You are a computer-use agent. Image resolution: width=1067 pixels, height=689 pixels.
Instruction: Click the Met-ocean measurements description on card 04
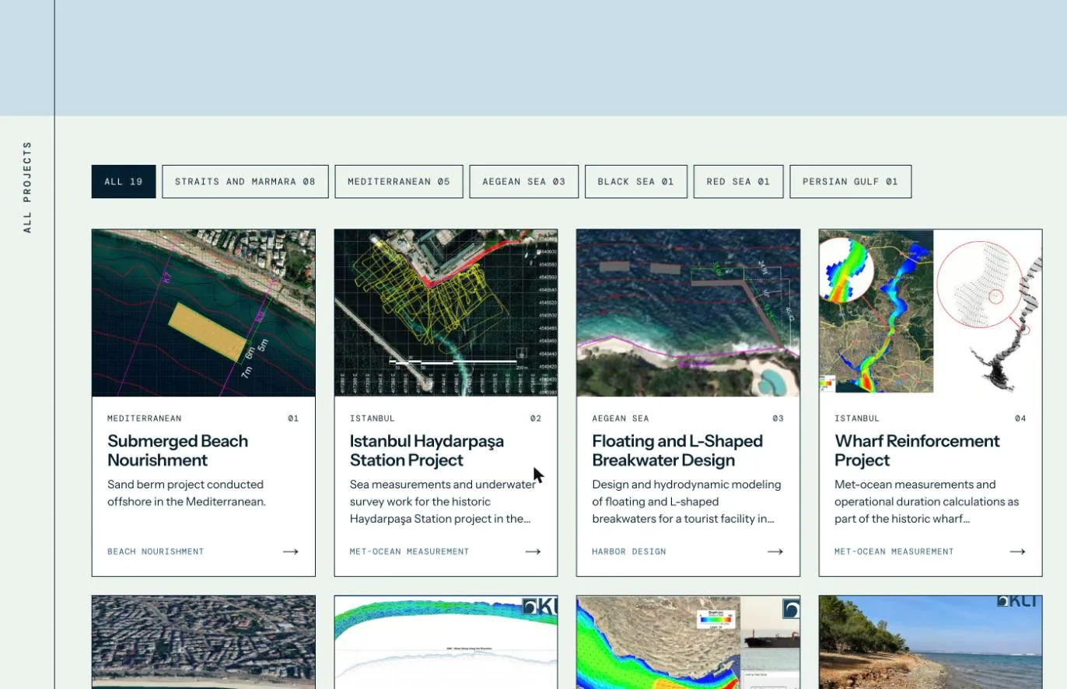(926, 502)
